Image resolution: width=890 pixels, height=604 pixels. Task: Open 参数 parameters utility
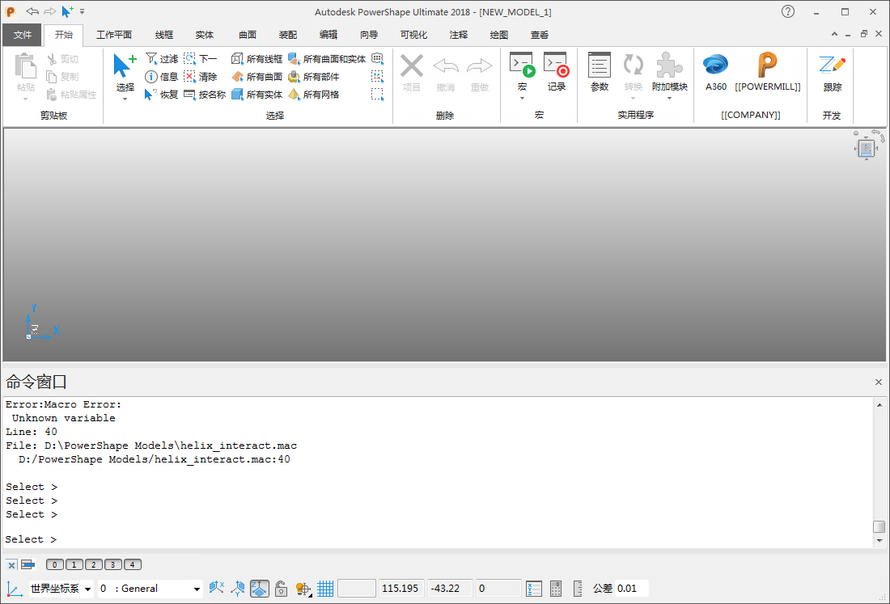[600, 72]
